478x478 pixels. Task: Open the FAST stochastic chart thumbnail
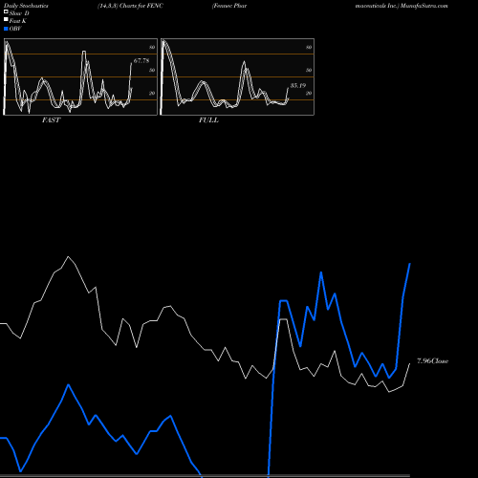[x=80, y=76]
